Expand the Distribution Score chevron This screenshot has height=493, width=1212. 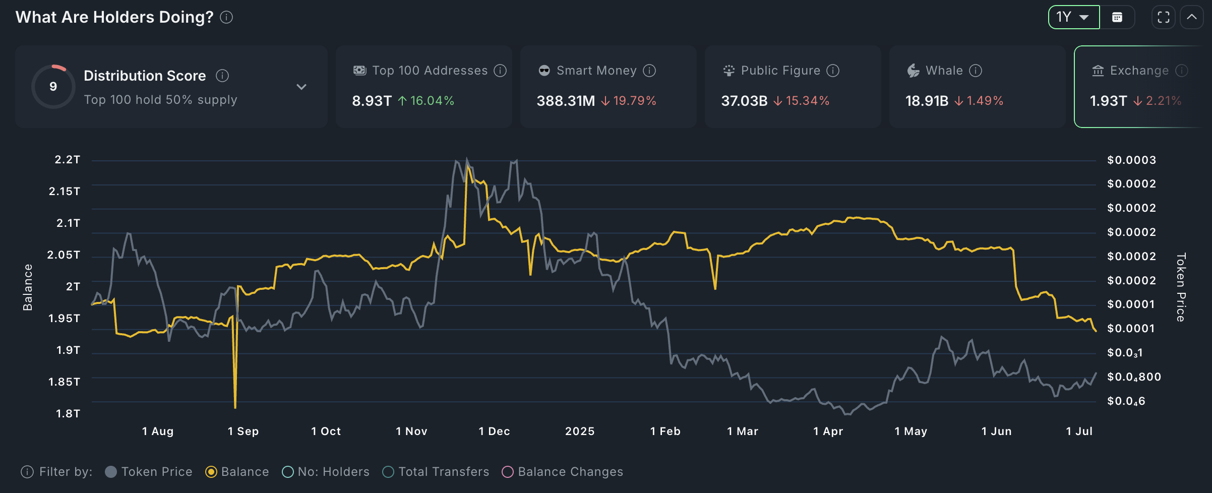point(301,87)
